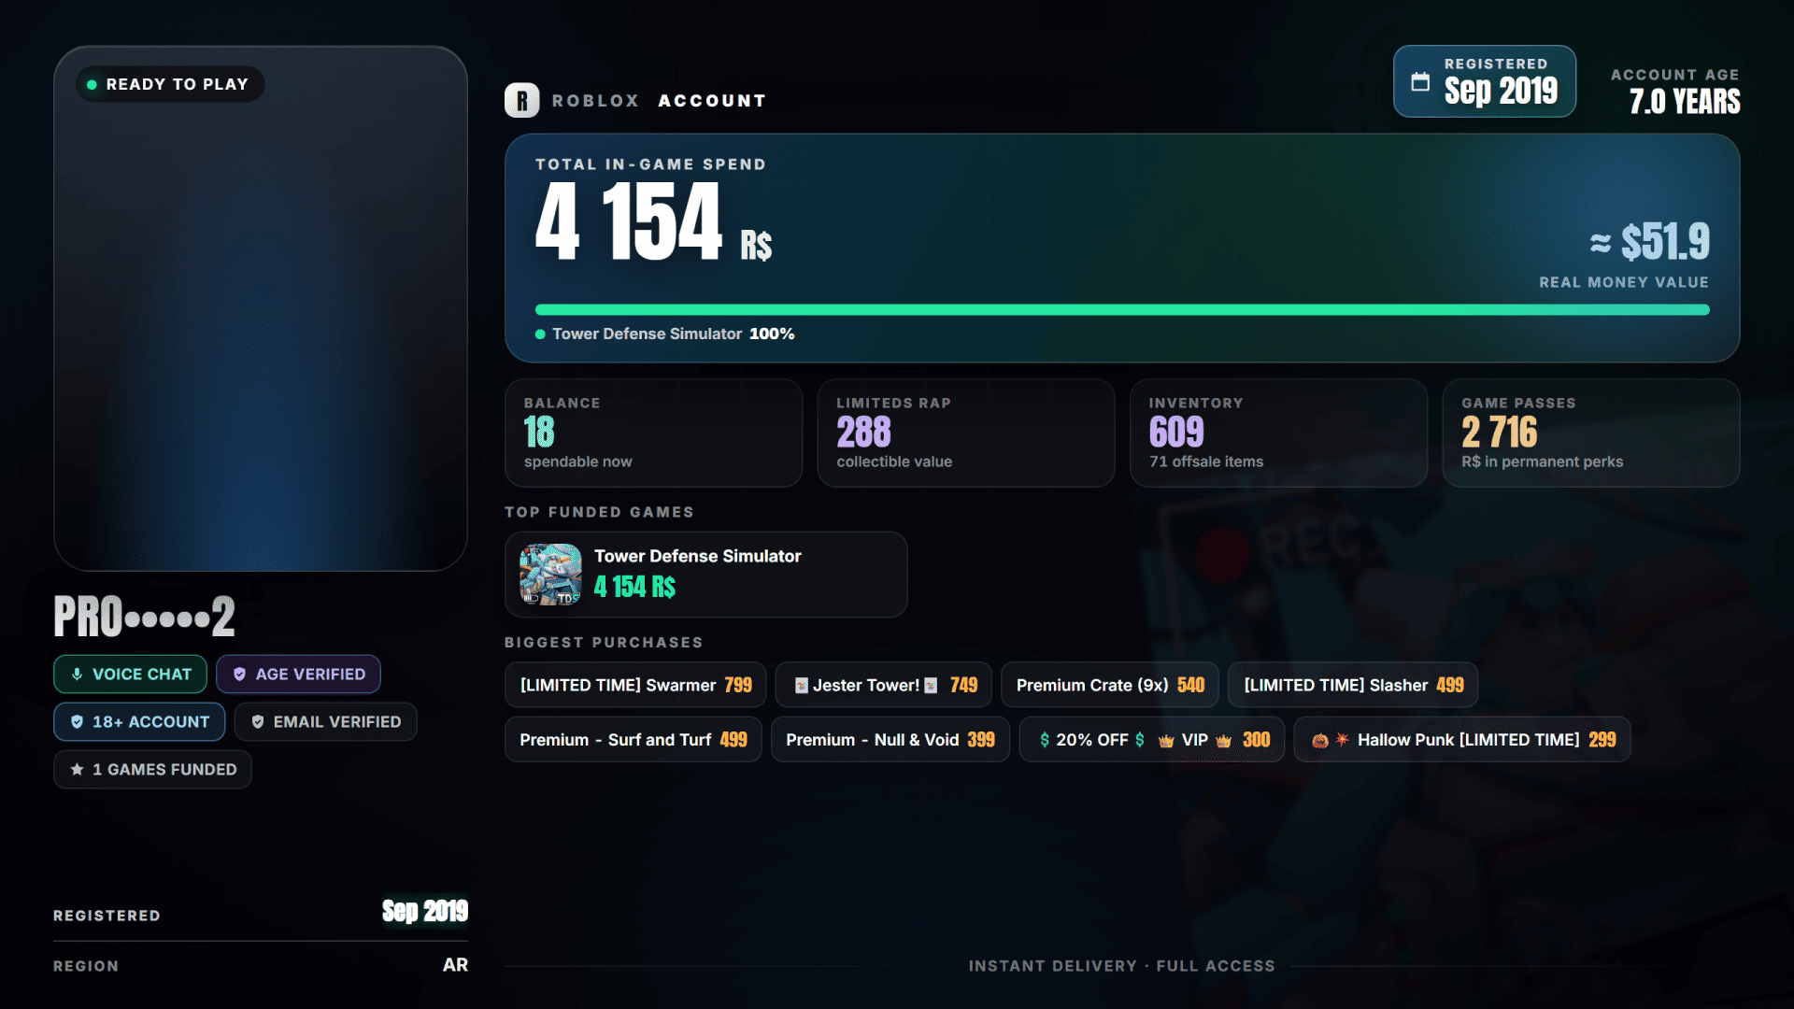This screenshot has height=1009, width=1794.
Task: Click the Voice Chat badge
Action: pos(130,675)
